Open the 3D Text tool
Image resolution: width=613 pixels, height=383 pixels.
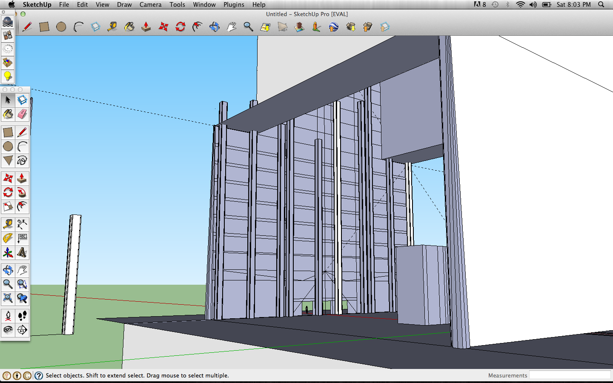pos(22,253)
